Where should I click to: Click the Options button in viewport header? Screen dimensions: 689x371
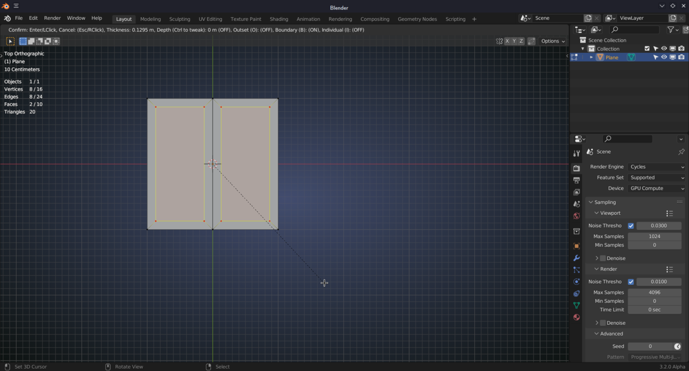pos(553,41)
